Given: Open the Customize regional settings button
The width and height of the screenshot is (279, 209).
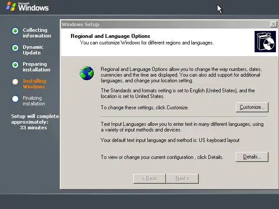Looking at the screenshot, I should click(x=252, y=107).
